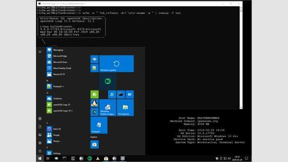This screenshot has width=288, height=162.
Task: Jump via the letter O header
Action: (47, 93)
